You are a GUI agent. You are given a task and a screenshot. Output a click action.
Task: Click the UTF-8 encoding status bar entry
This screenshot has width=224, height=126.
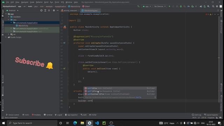(204, 118)
